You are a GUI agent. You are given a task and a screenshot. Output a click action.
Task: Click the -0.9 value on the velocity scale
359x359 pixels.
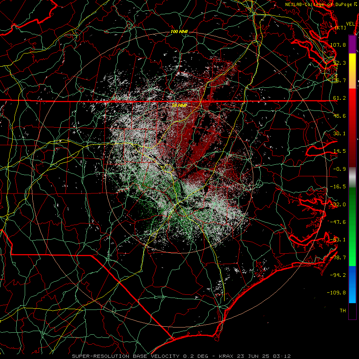tap(339, 169)
